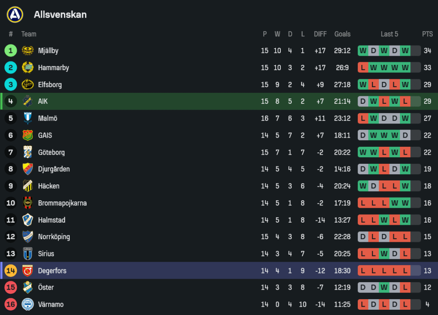Click Mjällby's rank 1 position badge
Viewport: 438px width, 315px height.
coord(11,51)
